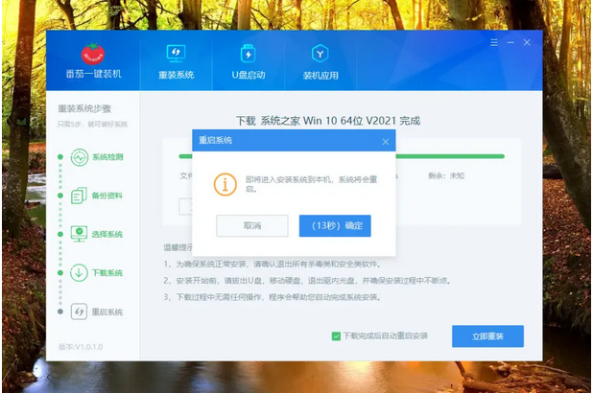The image size is (593, 393).
Task: Select the 下载系统 step label
Action: click(107, 273)
